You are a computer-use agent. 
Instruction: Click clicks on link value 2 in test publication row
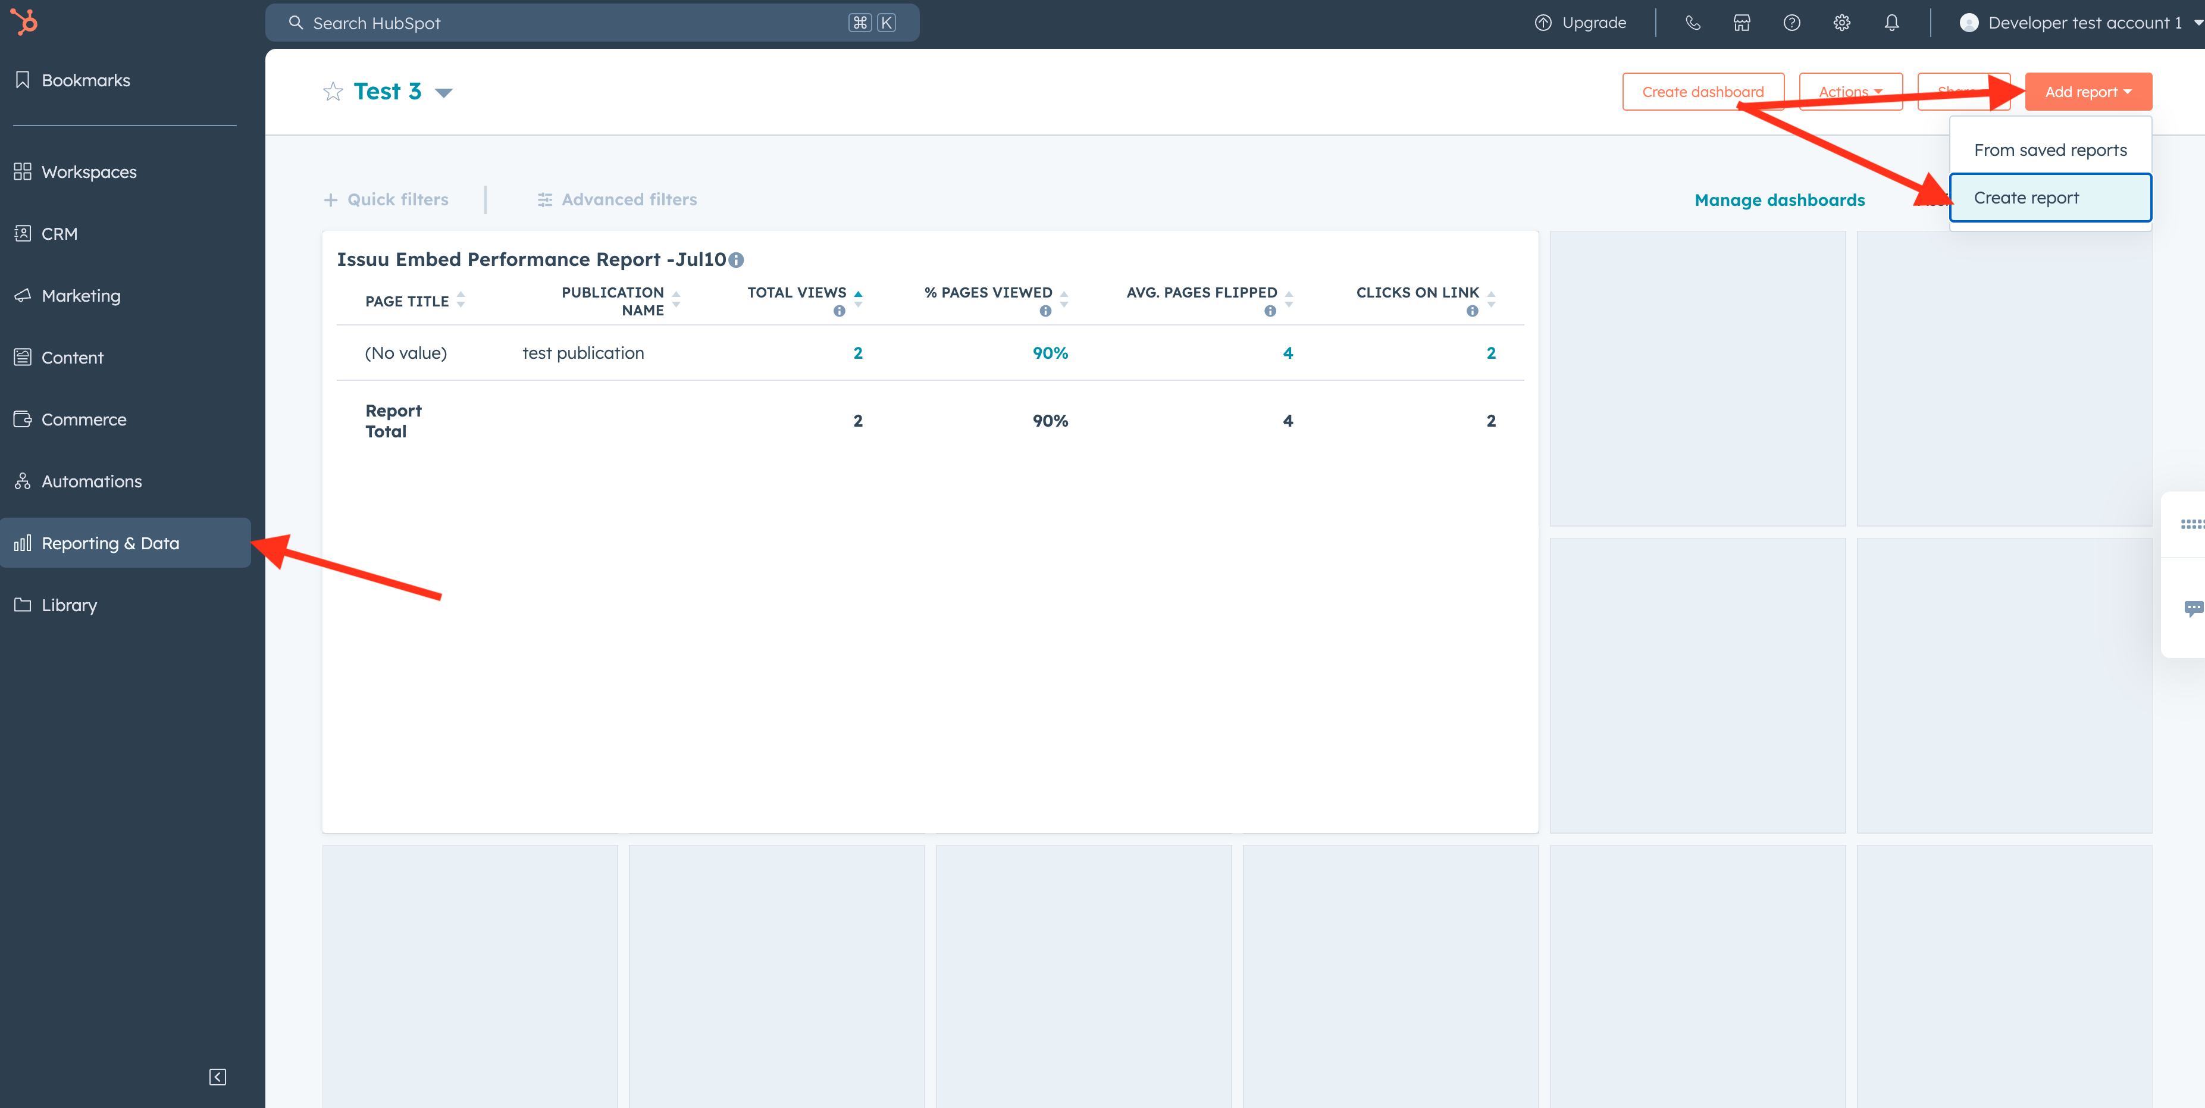click(x=1491, y=353)
